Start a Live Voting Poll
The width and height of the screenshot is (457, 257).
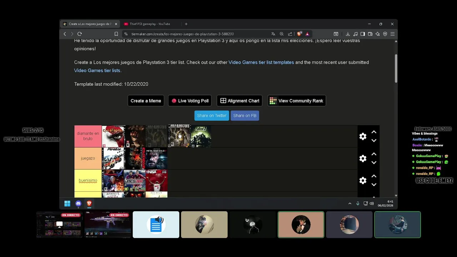(x=190, y=101)
